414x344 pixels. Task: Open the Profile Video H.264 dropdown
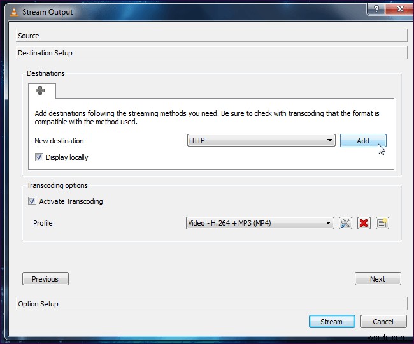[x=260, y=223]
